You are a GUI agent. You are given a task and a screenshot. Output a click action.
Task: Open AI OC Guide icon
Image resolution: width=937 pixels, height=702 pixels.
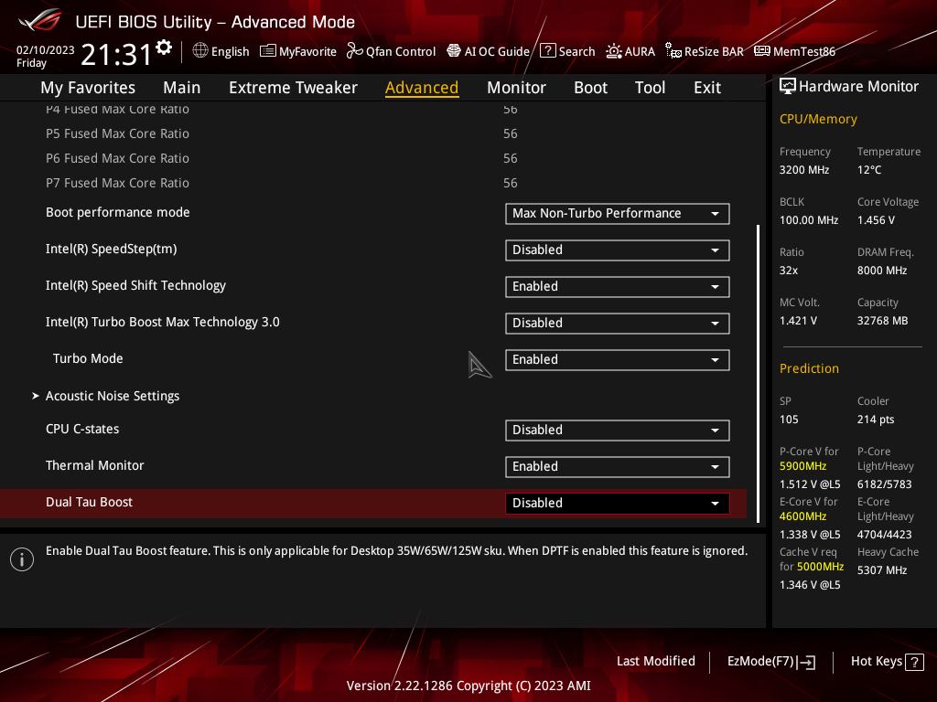454,51
